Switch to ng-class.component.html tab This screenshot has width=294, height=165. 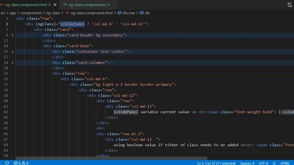pyautogui.click(x=26, y=5)
